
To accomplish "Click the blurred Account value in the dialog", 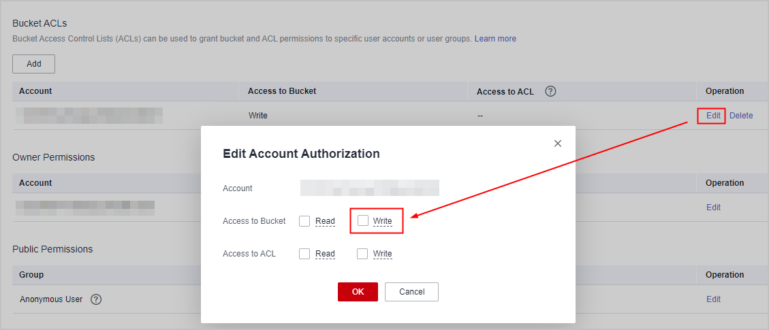I will pos(370,188).
